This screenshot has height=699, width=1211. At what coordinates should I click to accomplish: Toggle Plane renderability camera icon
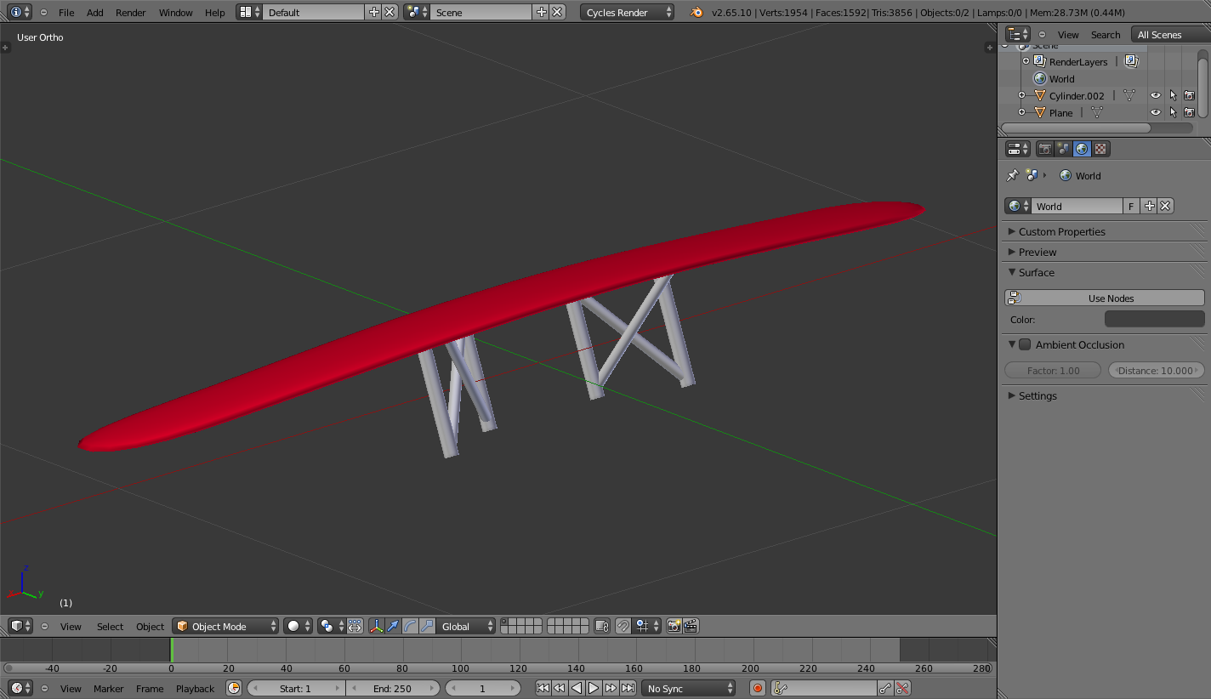(x=1189, y=112)
